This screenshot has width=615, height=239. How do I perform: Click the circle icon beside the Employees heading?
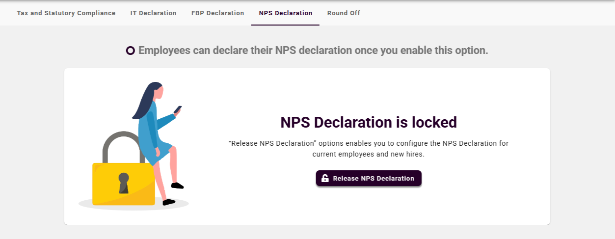coord(130,51)
